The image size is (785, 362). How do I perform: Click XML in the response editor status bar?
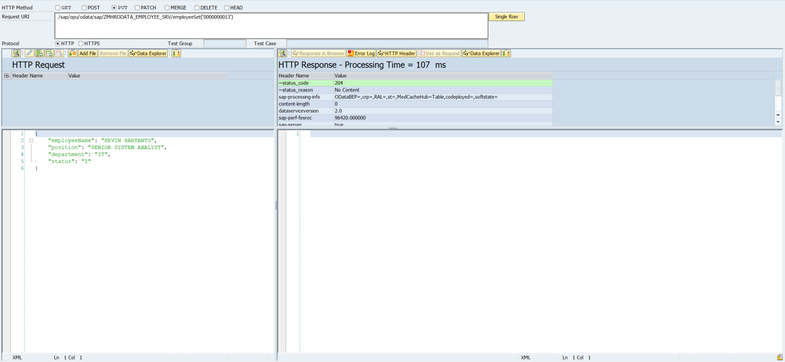[526, 357]
